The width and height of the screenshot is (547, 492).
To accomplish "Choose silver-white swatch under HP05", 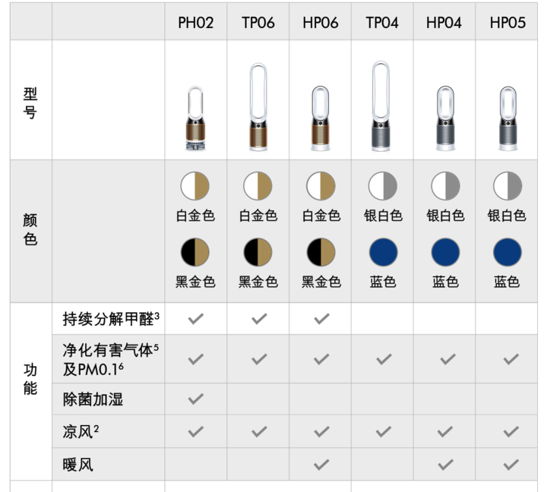I will pyautogui.click(x=507, y=186).
